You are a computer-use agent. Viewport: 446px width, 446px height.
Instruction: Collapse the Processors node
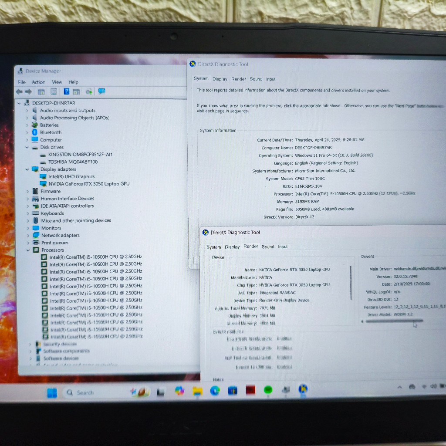pos(28,250)
